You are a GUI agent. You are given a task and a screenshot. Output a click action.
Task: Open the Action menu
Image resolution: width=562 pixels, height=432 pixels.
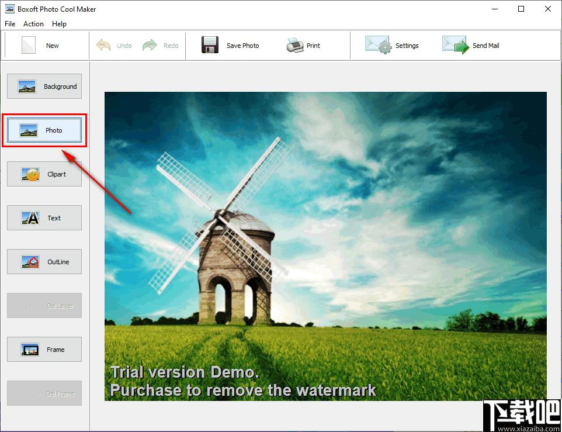tap(33, 23)
